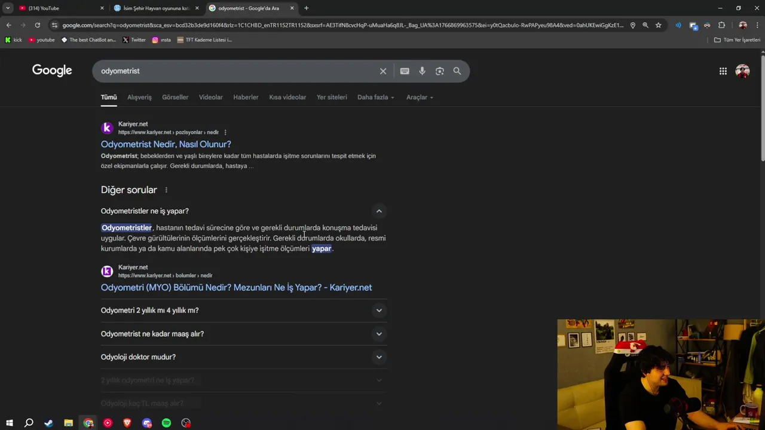The height and width of the screenshot is (430, 765).
Task: Open the Windows Start menu
Action: [9, 423]
